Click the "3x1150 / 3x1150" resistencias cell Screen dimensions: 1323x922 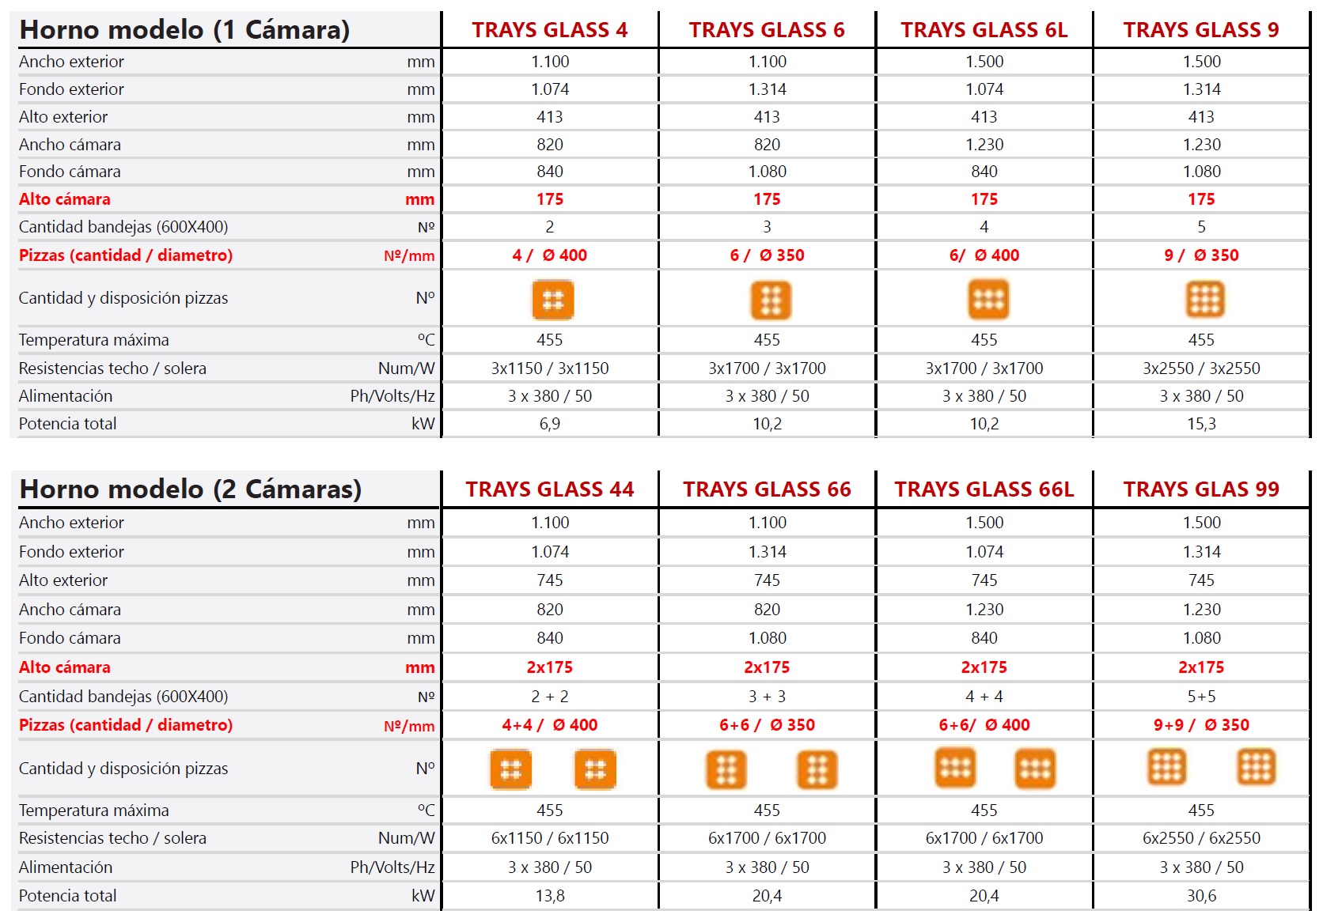(x=550, y=368)
